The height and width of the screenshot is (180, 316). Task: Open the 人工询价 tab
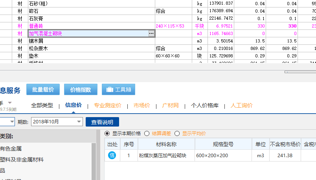tap(242, 105)
